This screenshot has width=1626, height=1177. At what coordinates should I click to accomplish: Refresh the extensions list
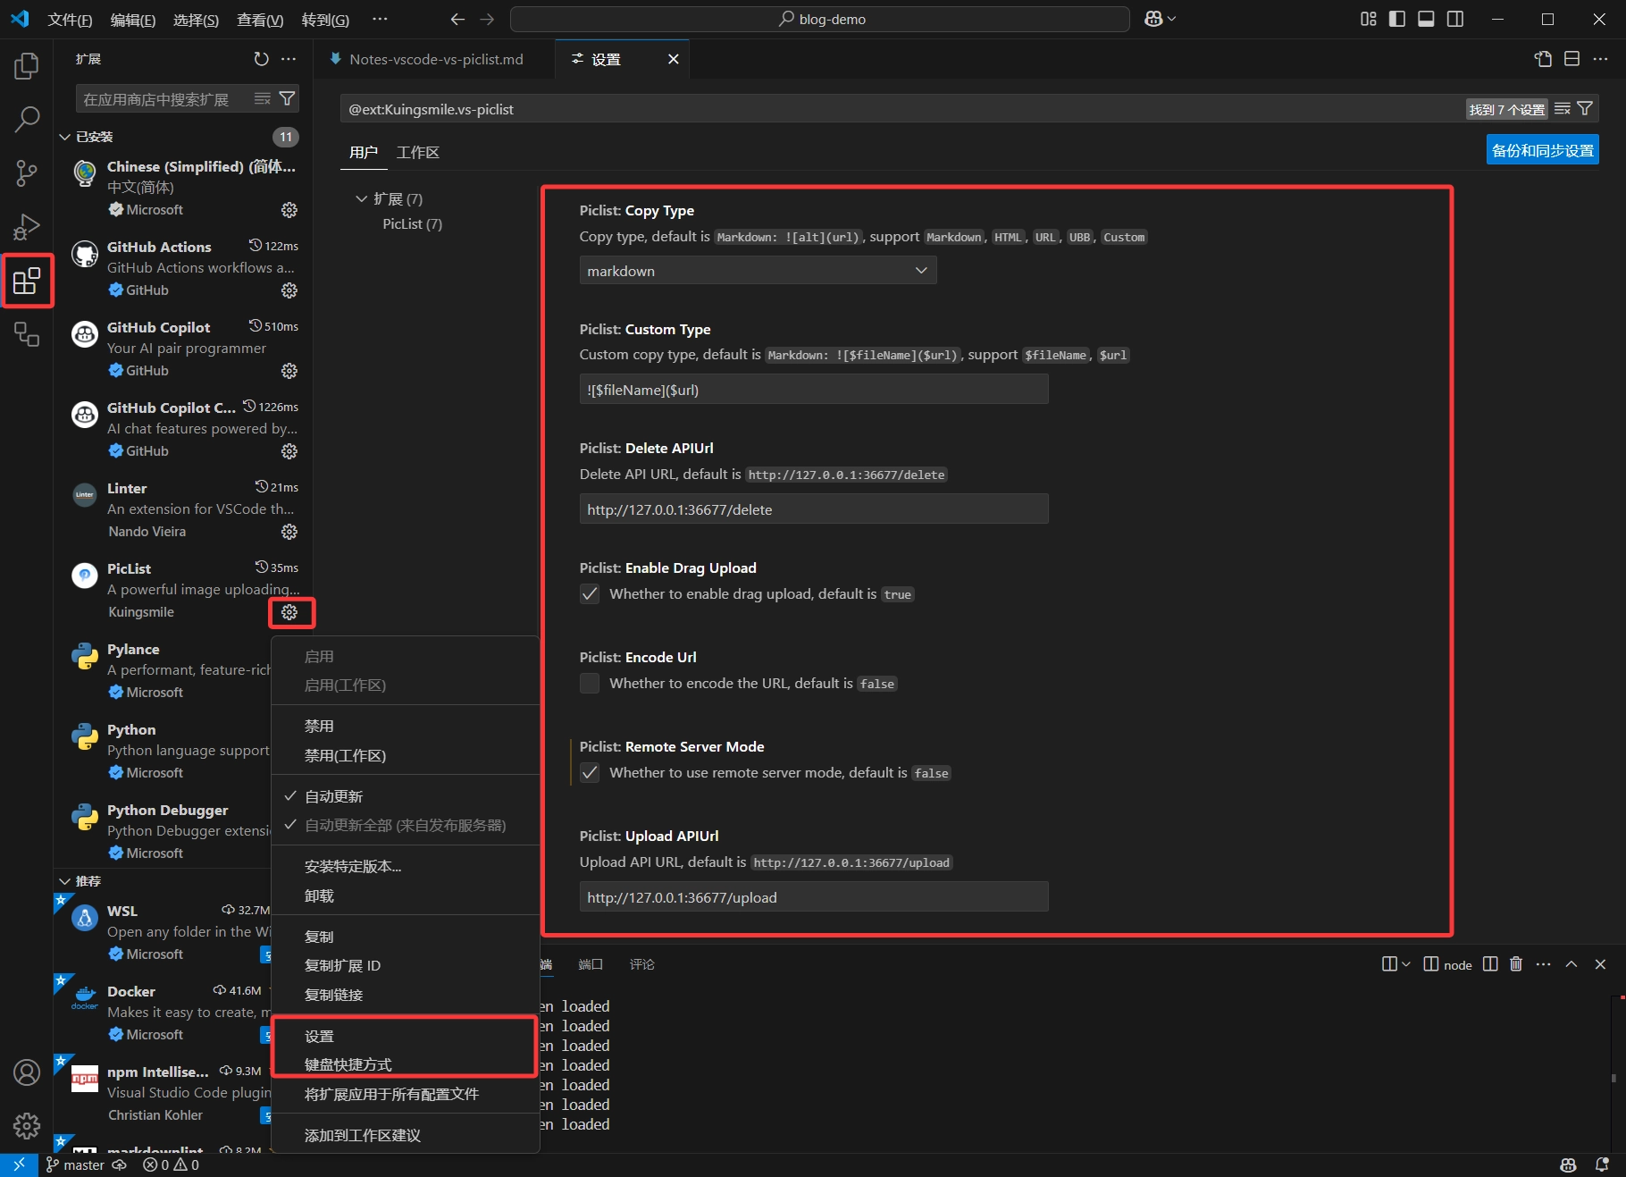[261, 59]
